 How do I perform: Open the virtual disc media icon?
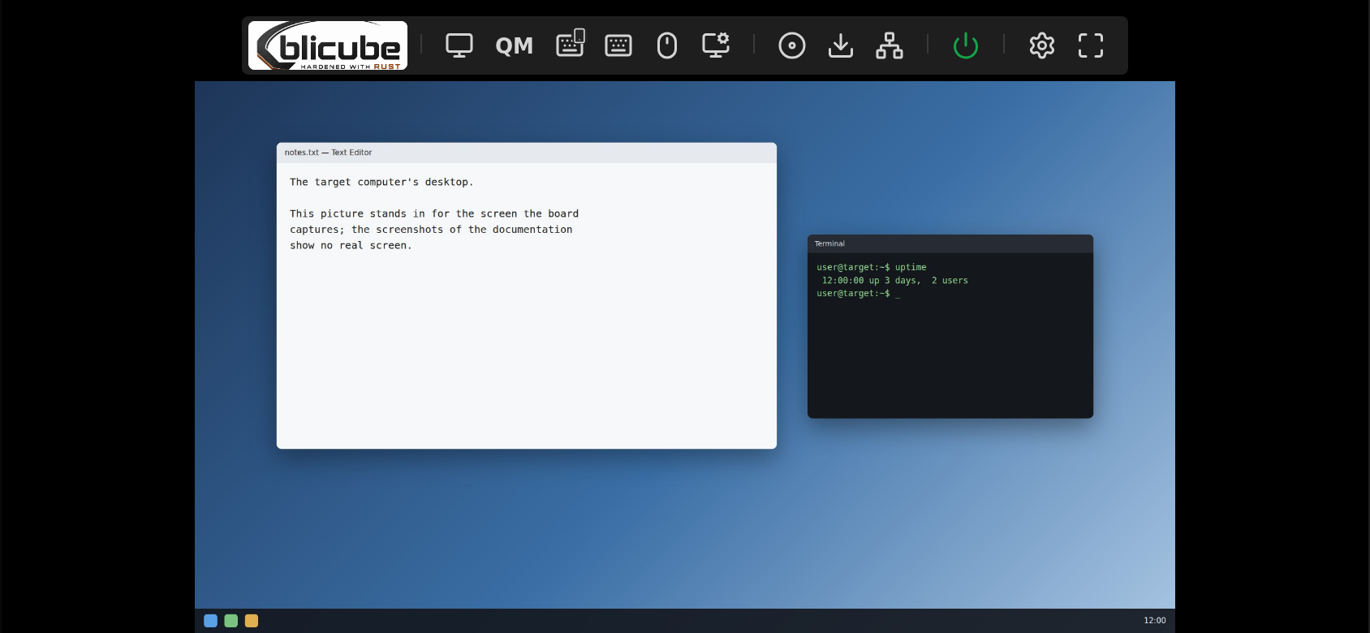click(x=792, y=45)
